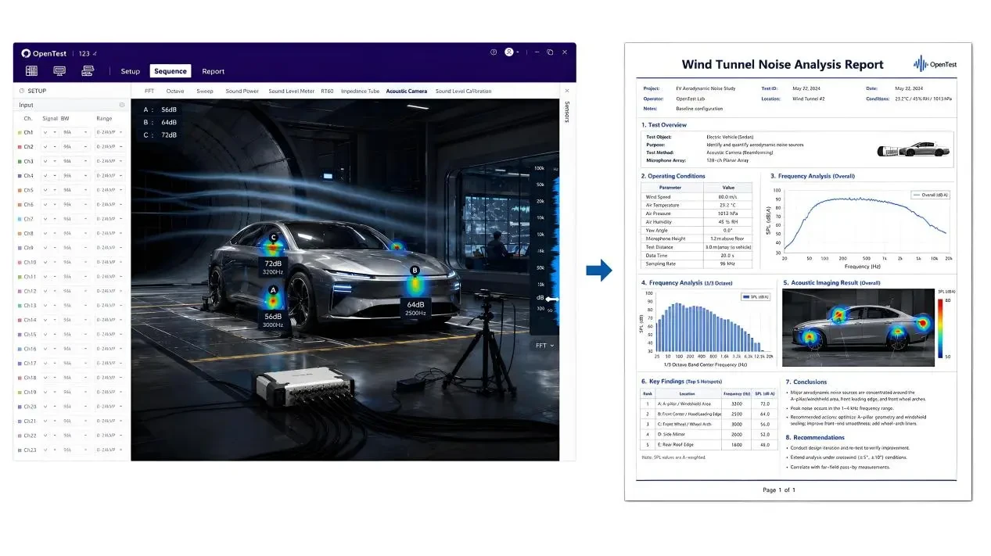Click the 72dB 3200Hz hotspot label

pos(273,268)
